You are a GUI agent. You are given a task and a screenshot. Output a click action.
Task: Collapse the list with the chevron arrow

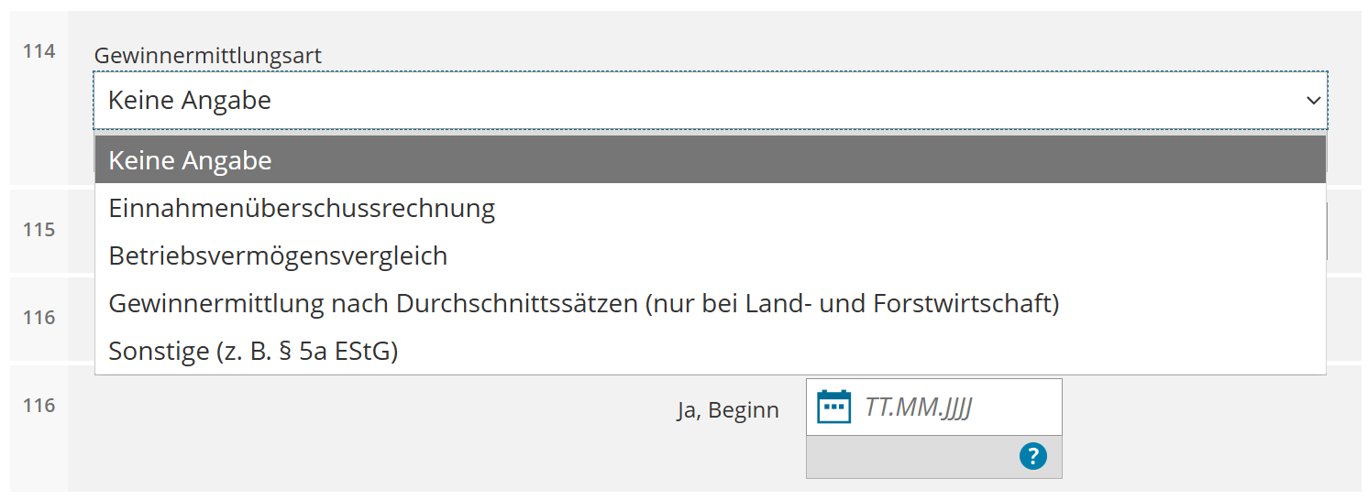pos(1313,100)
